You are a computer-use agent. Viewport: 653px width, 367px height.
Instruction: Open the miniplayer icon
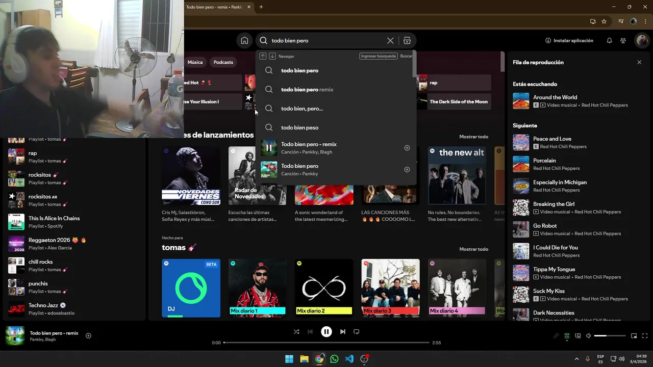[634, 336]
